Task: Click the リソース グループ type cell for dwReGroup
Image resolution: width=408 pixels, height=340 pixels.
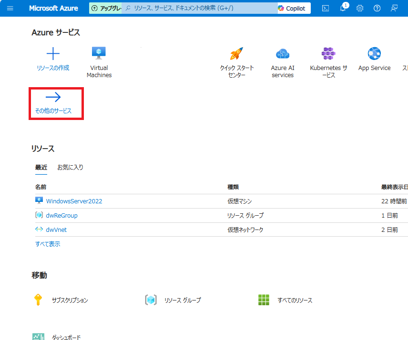Action: [245, 216]
